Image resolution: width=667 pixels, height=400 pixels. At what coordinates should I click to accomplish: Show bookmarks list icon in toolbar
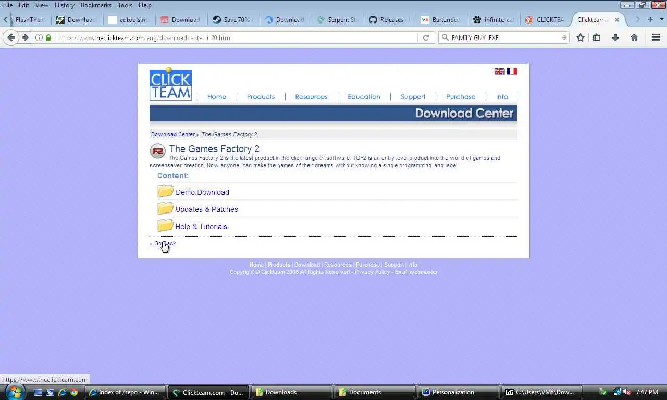[597, 37]
